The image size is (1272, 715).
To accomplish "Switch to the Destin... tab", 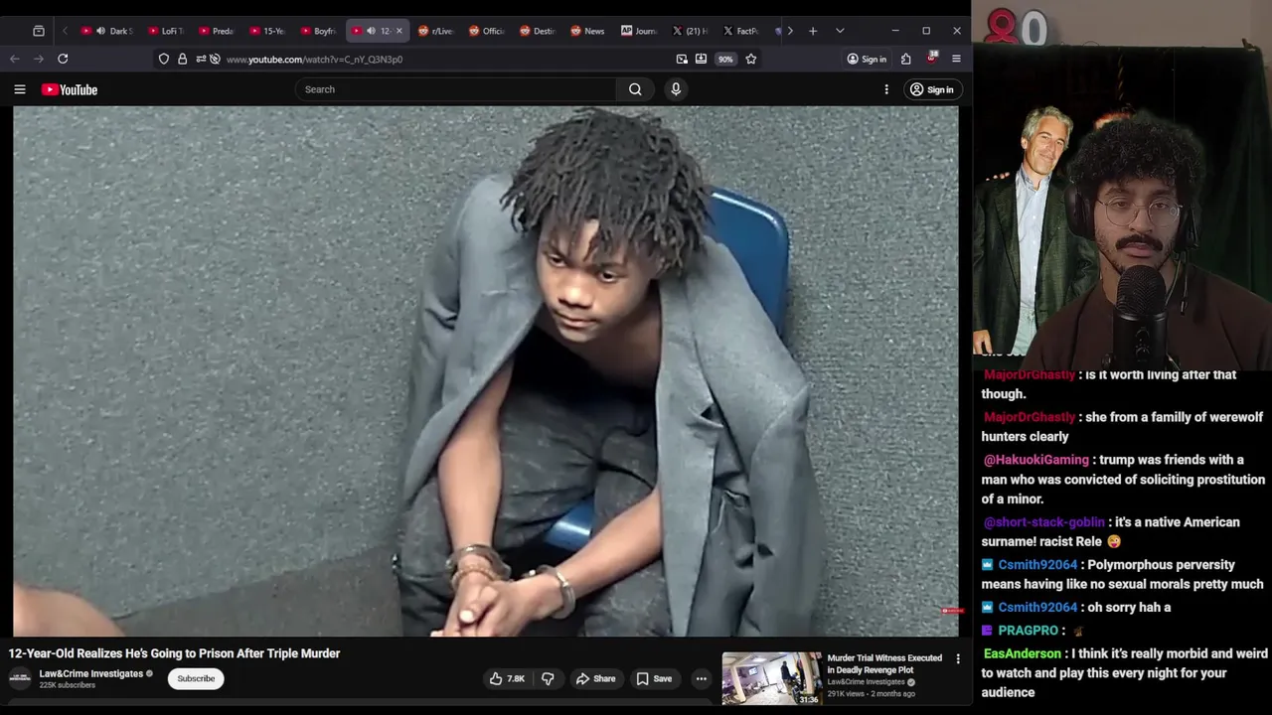I will pos(538,31).
